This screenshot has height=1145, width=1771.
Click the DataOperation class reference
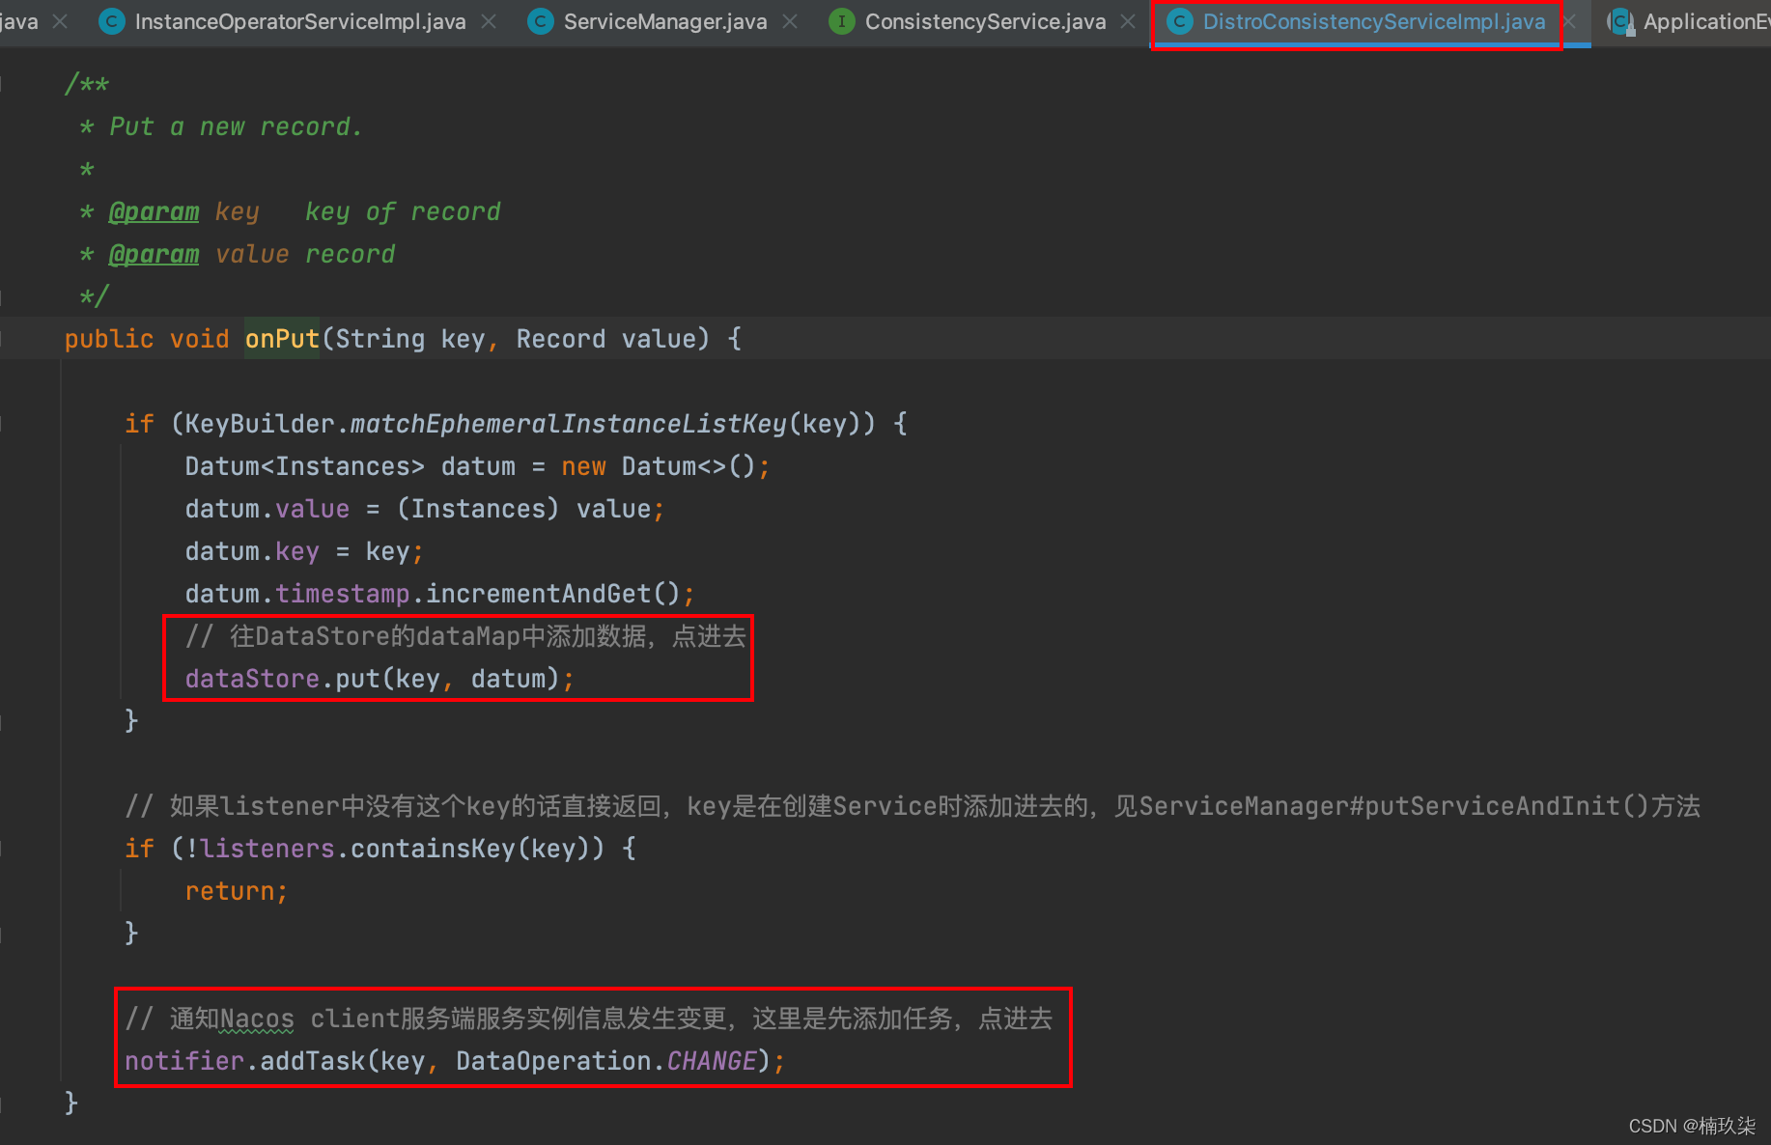(x=553, y=1061)
